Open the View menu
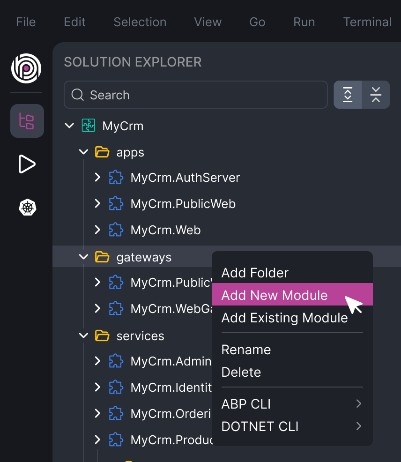The width and height of the screenshot is (401, 462). pos(208,22)
